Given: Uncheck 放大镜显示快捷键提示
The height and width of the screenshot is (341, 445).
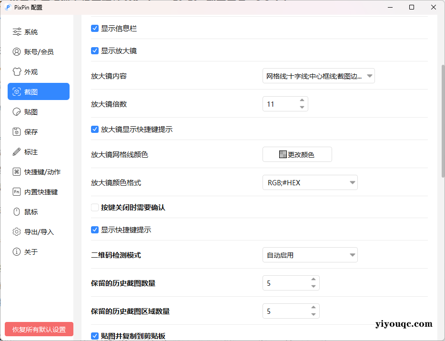Looking at the screenshot, I should [x=95, y=129].
